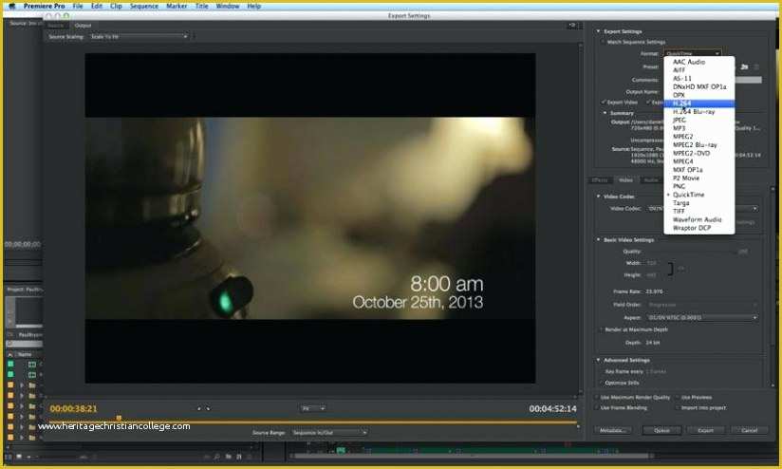Toggle the Optimize Stills checkbox
The image size is (782, 469).
(601, 383)
